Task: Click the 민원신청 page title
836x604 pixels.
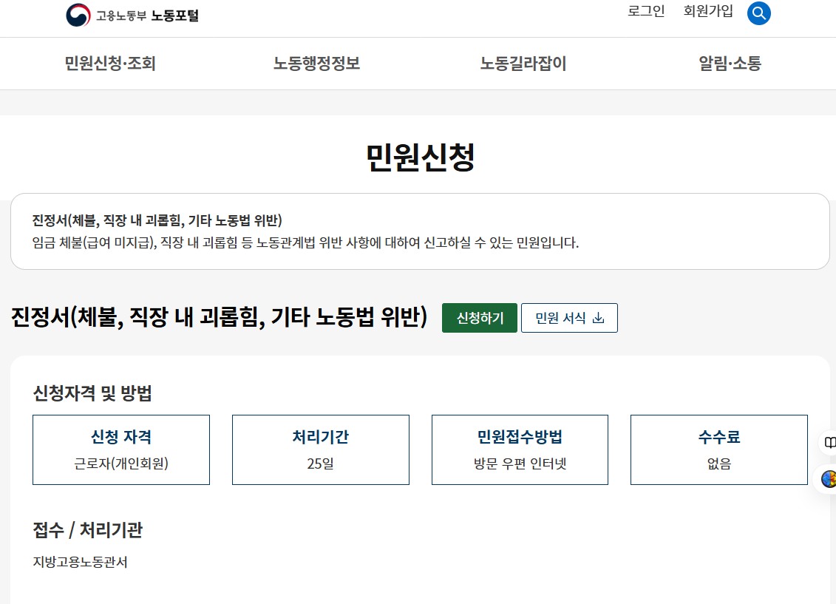Action: (x=418, y=155)
